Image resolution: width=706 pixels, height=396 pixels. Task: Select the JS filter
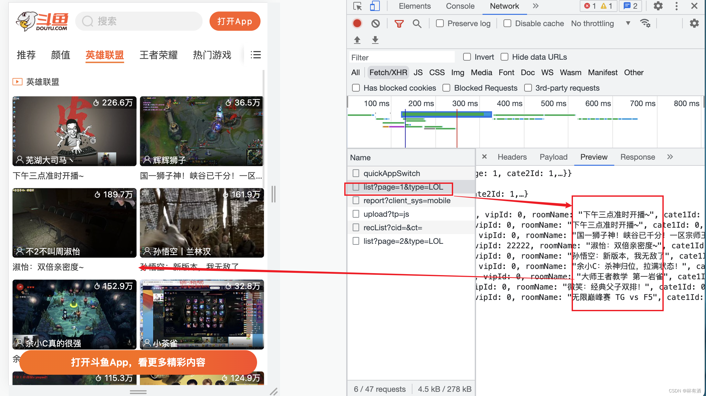(418, 73)
